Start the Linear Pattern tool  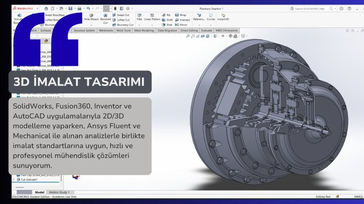152,17
